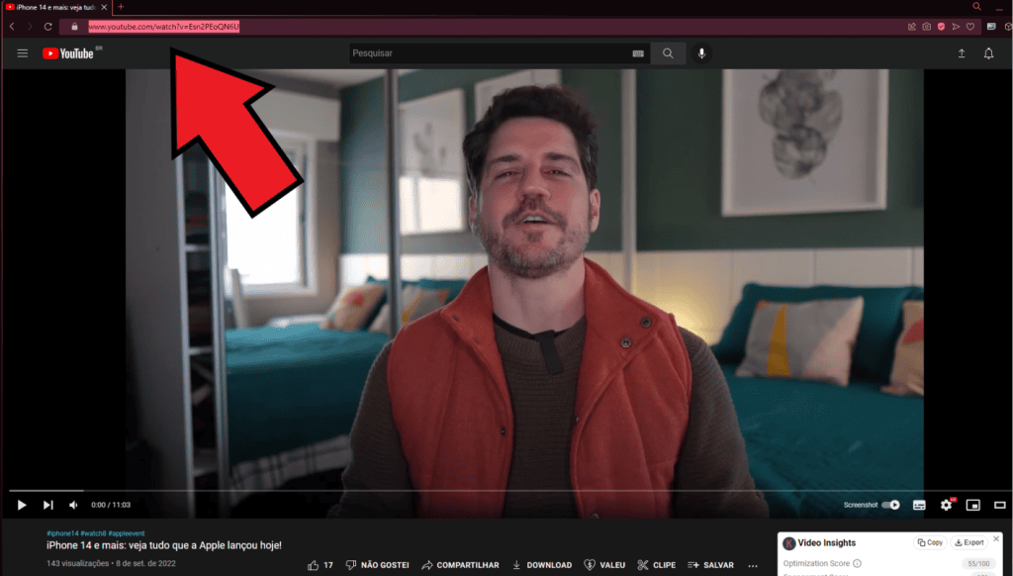
Task: Toggle the ad-blocker shield in the address bar
Action: [941, 27]
